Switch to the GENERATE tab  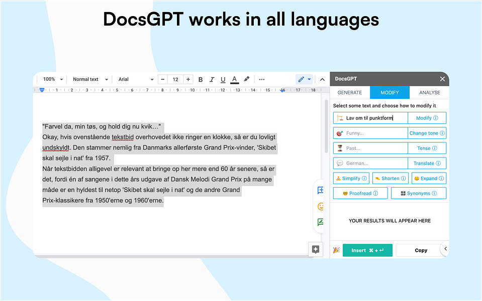pos(349,92)
